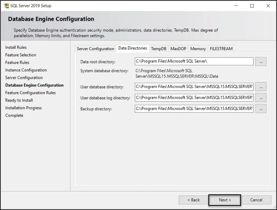Edit the Data root directory field
277x210 pixels.
point(194,61)
